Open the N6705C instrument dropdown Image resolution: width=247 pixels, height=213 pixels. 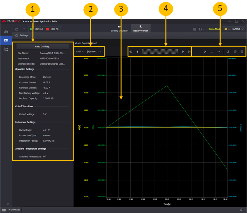point(234,29)
